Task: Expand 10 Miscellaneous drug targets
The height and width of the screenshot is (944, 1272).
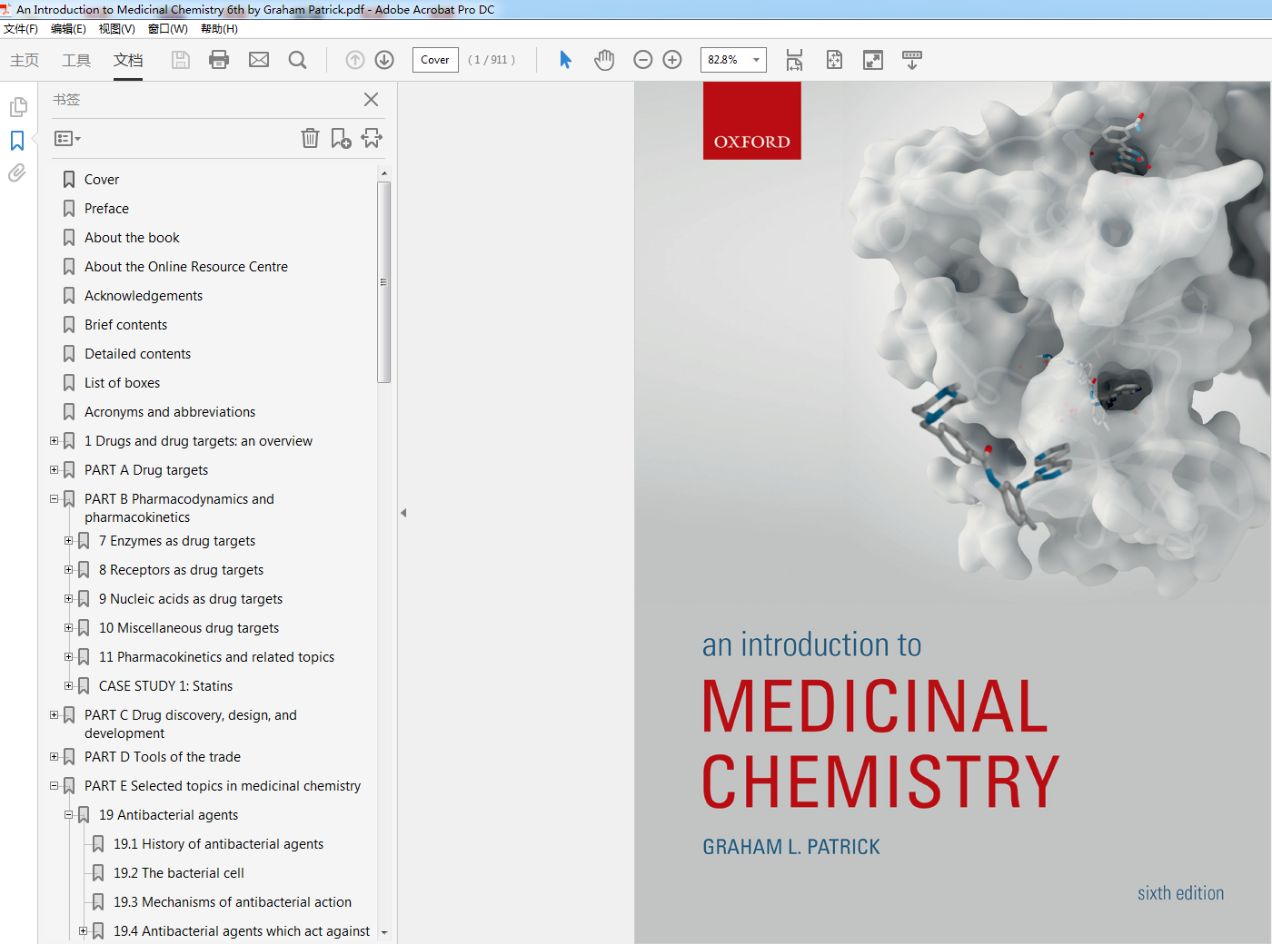Action: pyautogui.click(x=68, y=628)
